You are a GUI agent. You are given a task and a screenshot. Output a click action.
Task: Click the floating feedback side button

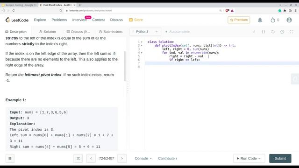pos(295,79)
